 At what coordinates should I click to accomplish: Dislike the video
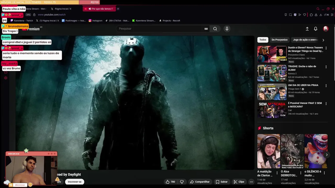[x=182, y=182]
